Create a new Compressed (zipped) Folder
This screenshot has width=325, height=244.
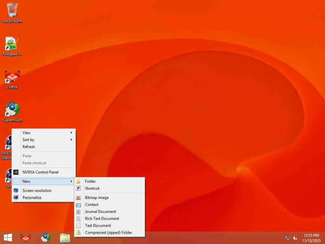coord(109,233)
